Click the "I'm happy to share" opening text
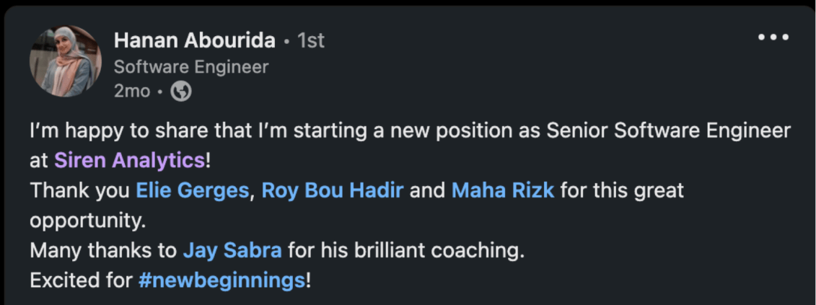 [108, 132]
